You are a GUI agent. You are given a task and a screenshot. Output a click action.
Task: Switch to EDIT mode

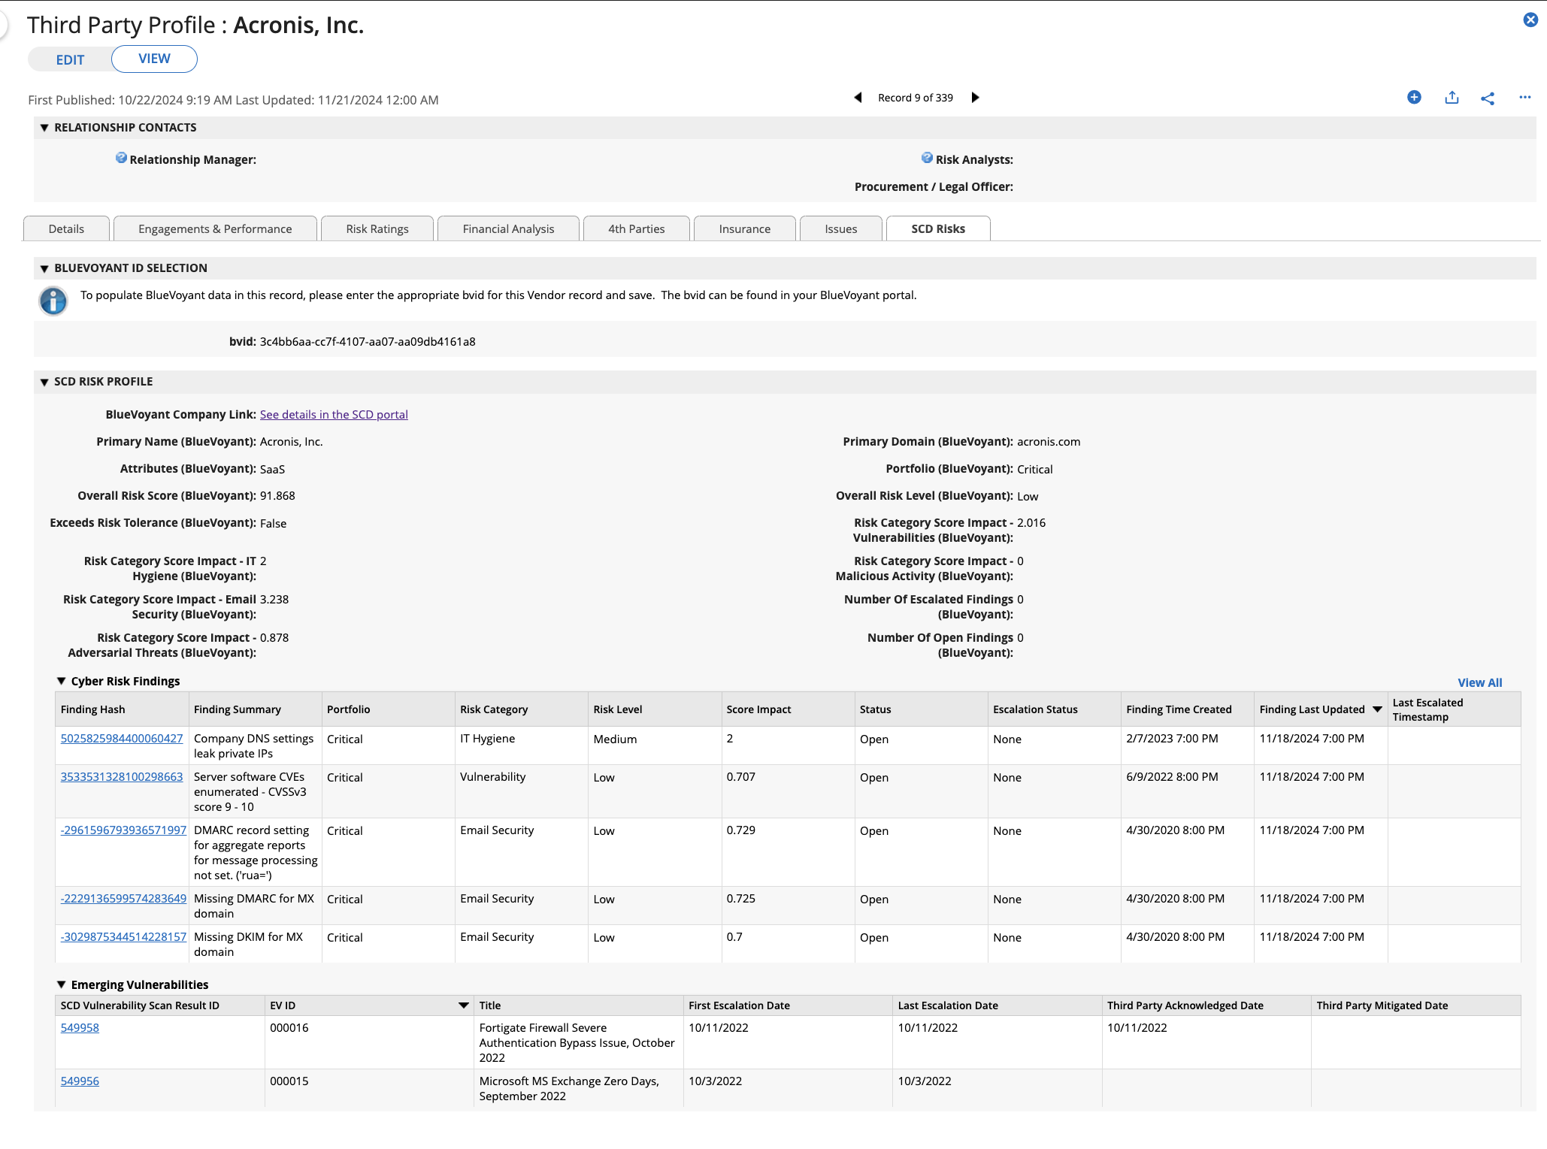point(70,59)
